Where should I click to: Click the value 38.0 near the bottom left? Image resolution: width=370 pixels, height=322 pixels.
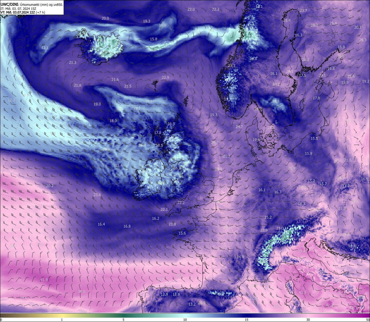[82, 291]
